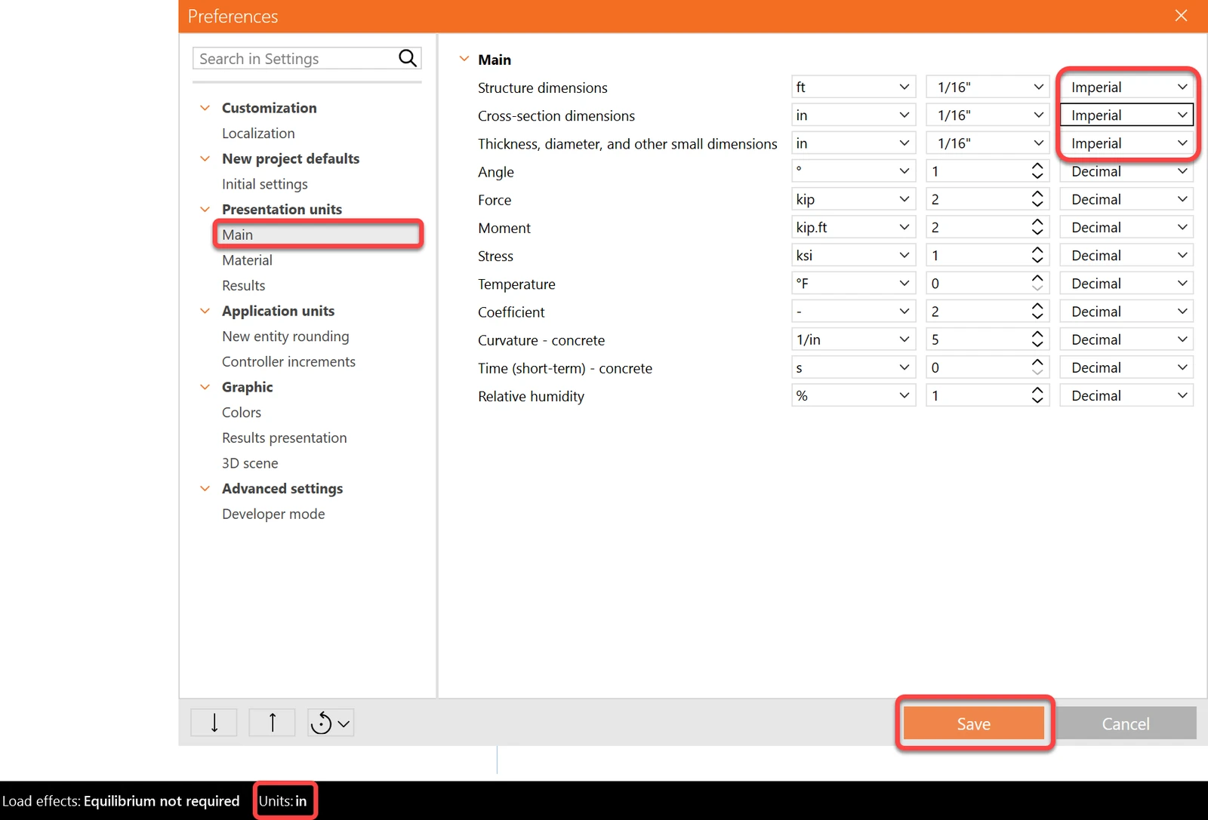Open Controller increments settings
1208x820 pixels.
(x=288, y=362)
